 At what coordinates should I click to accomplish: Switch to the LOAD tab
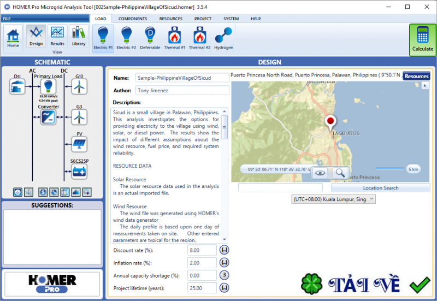point(101,19)
